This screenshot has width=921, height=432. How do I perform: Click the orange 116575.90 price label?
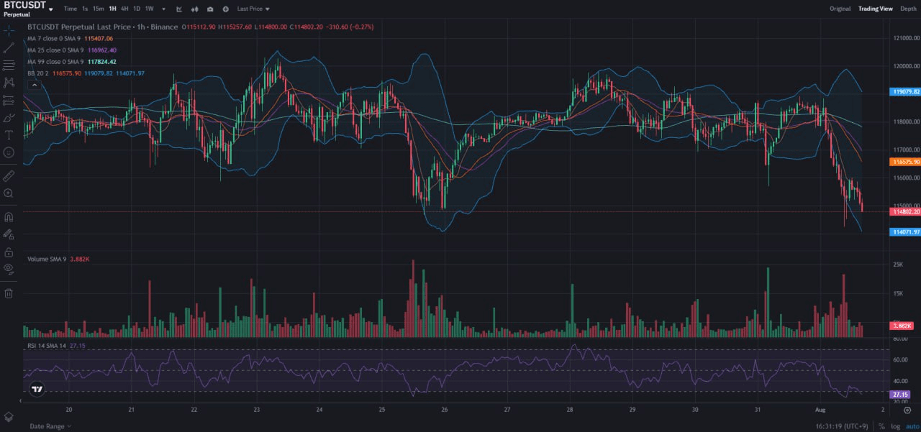coord(905,162)
